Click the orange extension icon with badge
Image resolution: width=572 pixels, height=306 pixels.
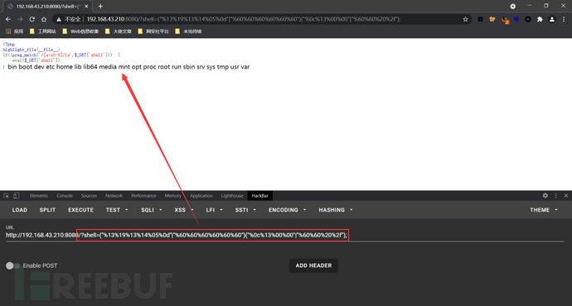click(x=505, y=20)
